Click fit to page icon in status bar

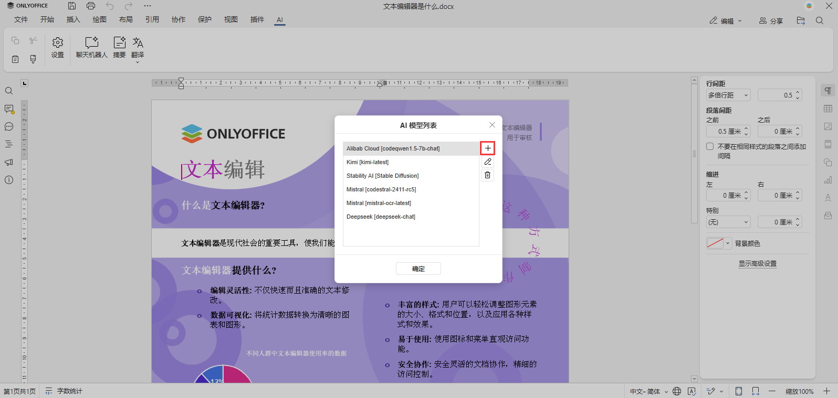pyautogui.click(x=739, y=391)
